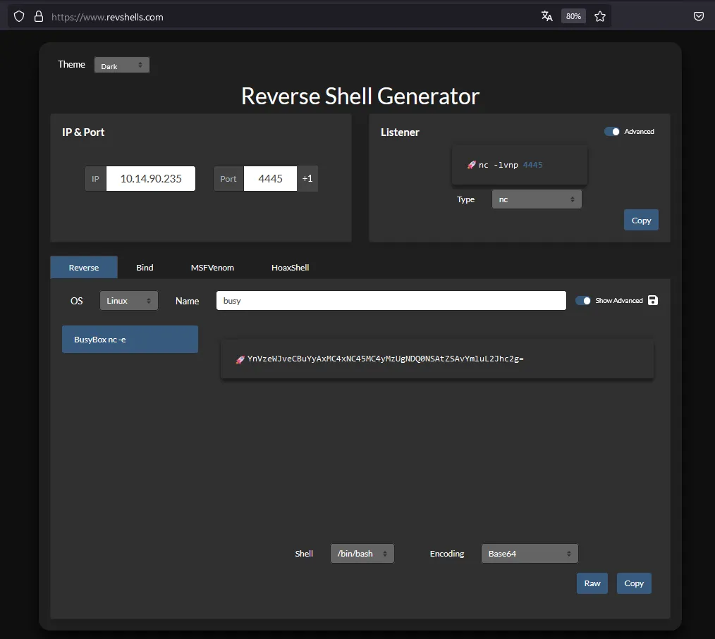Click the Base64 payload text
The image size is (715, 639).
click(x=385, y=359)
